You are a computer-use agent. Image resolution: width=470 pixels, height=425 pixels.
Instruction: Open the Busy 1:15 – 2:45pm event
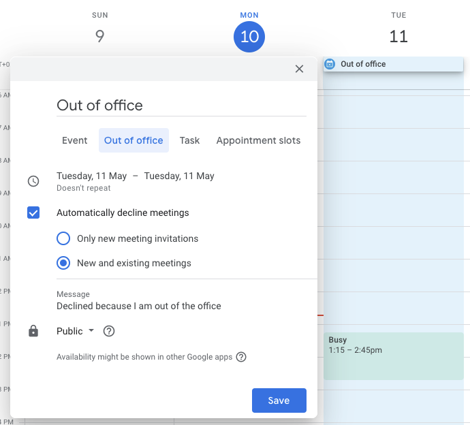[x=394, y=356]
